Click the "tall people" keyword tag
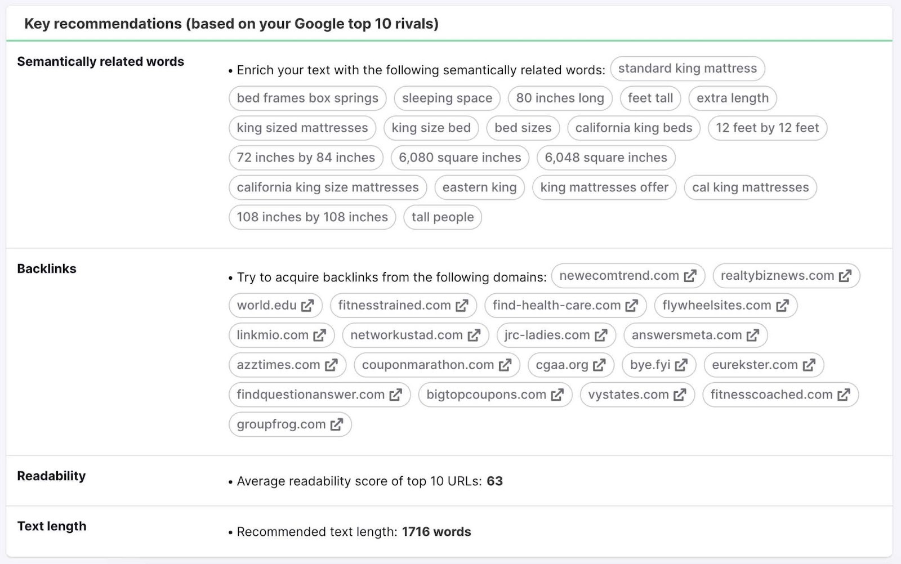 (x=443, y=217)
